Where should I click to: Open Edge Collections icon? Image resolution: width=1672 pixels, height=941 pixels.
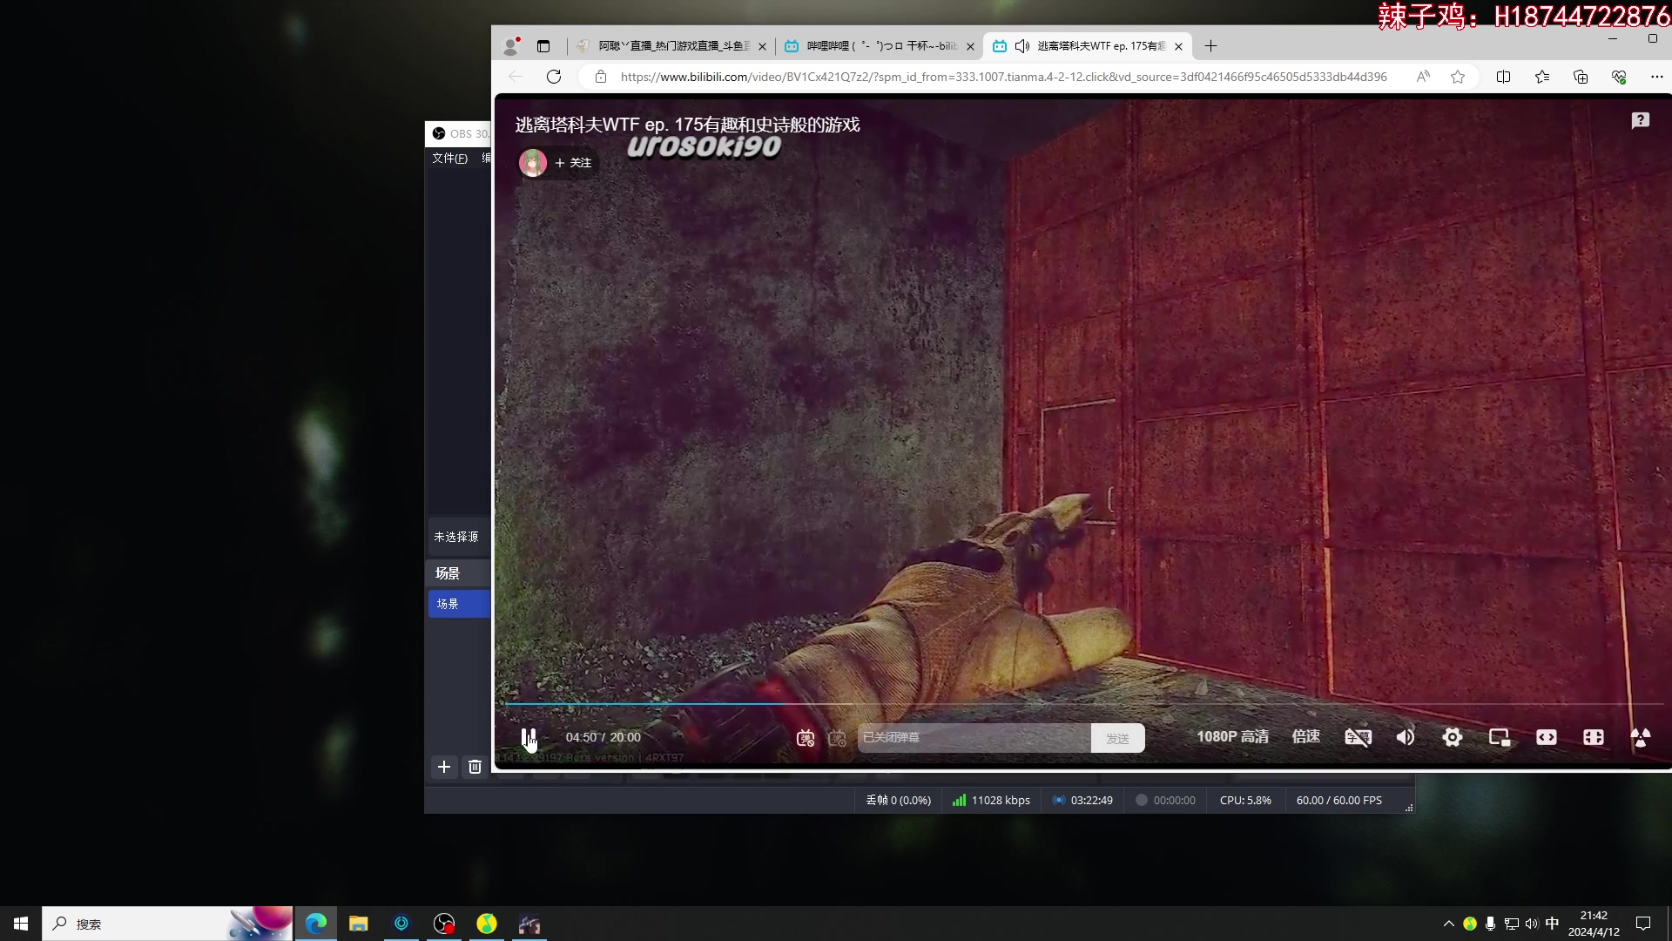point(1581,77)
